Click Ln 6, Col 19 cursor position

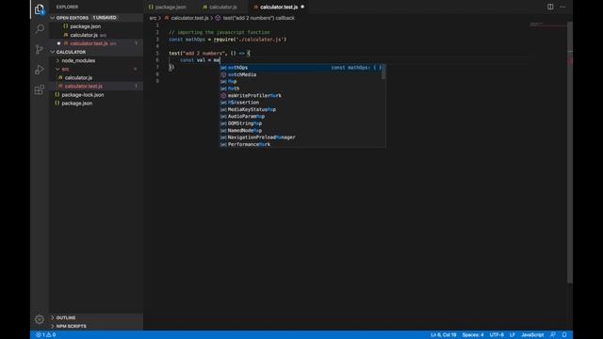pos(443,335)
